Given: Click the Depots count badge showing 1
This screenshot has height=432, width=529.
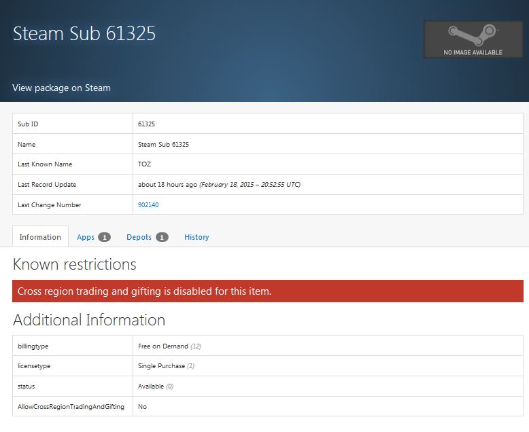Looking at the screenshot, I should [162, 237].
